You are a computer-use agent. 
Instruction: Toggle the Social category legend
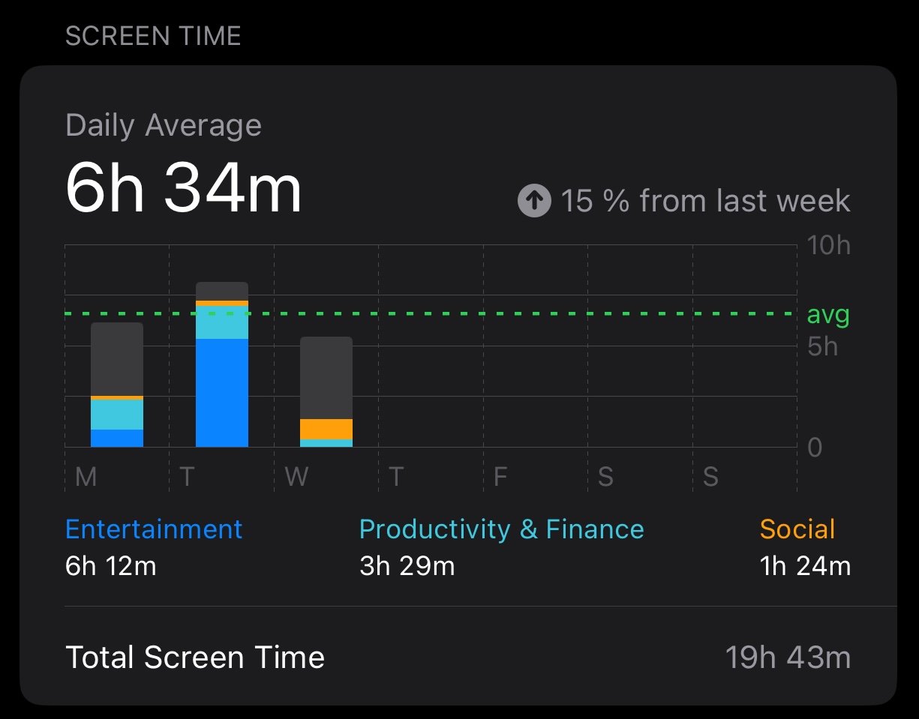(x=797, y=529)
